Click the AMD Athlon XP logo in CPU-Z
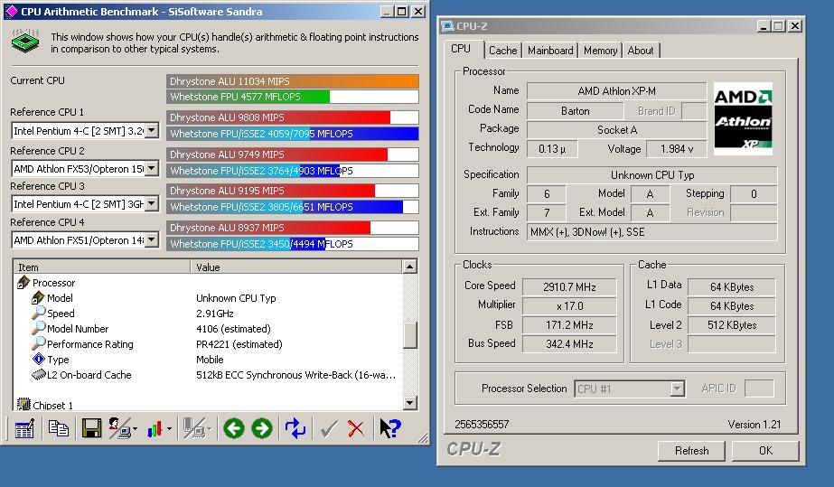 pos(743,118)
